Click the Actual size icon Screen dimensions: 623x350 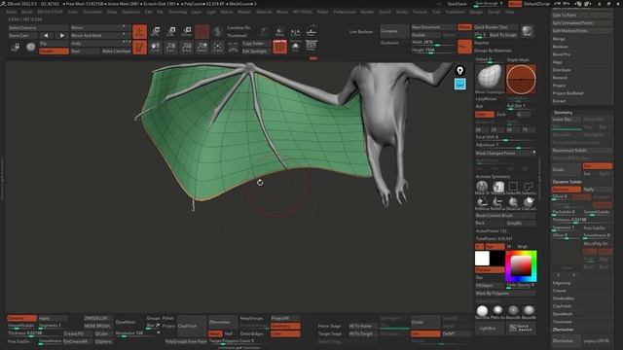coord(186,48)
